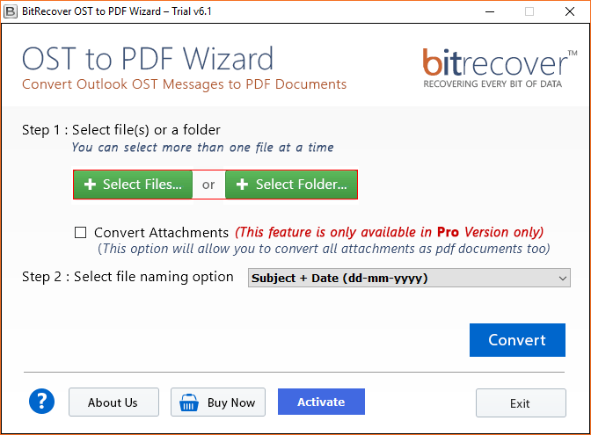This screenshot has width=591, height=435.
Task: Click the Select Folder button
Action: [291, 185]
